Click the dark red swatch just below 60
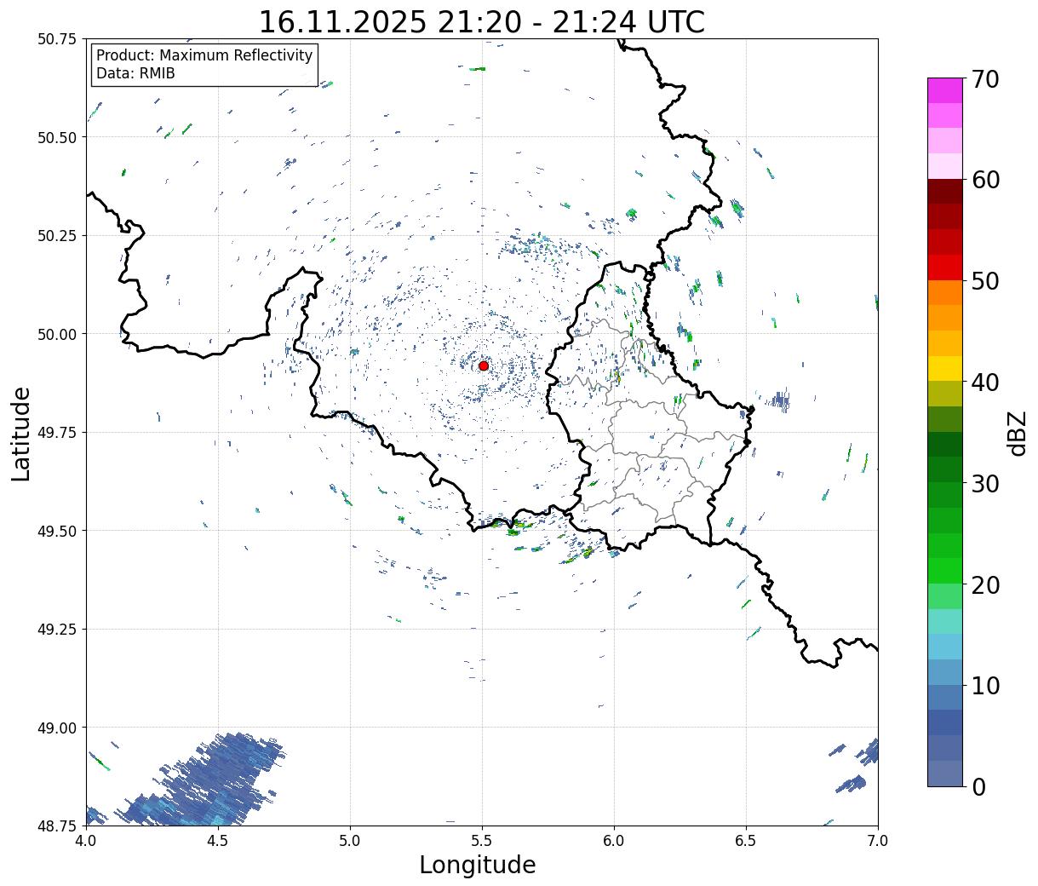 point(945,191)
